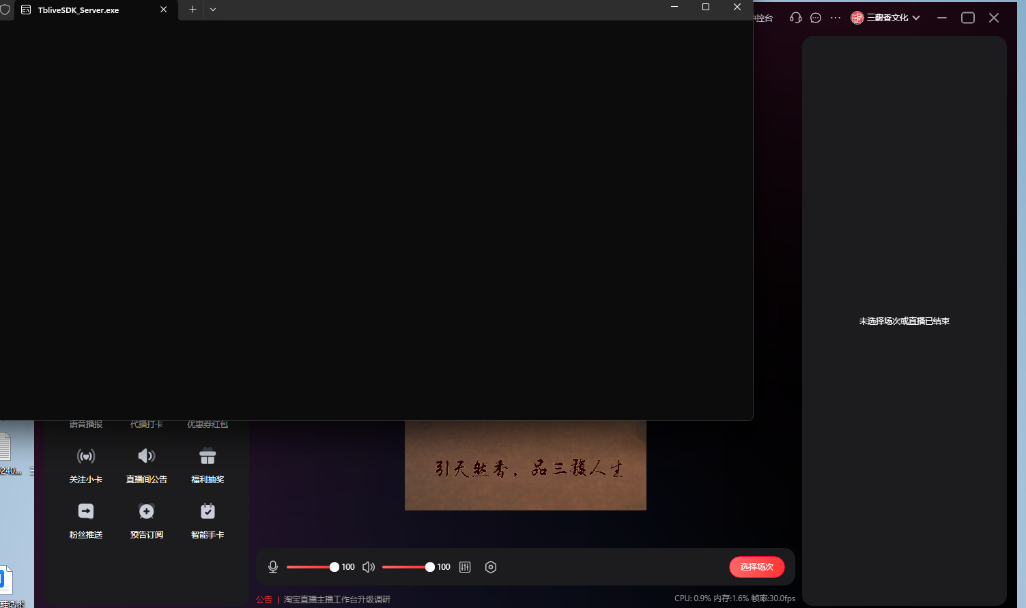This screenshot has width=1026, height=608.
Task: Open the audio mixer icon
Action: pyautogui.click(x=465, y=567)
